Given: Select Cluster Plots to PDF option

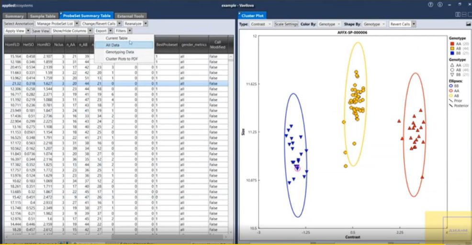Looking at the screenshot, I should pos(122,59).
